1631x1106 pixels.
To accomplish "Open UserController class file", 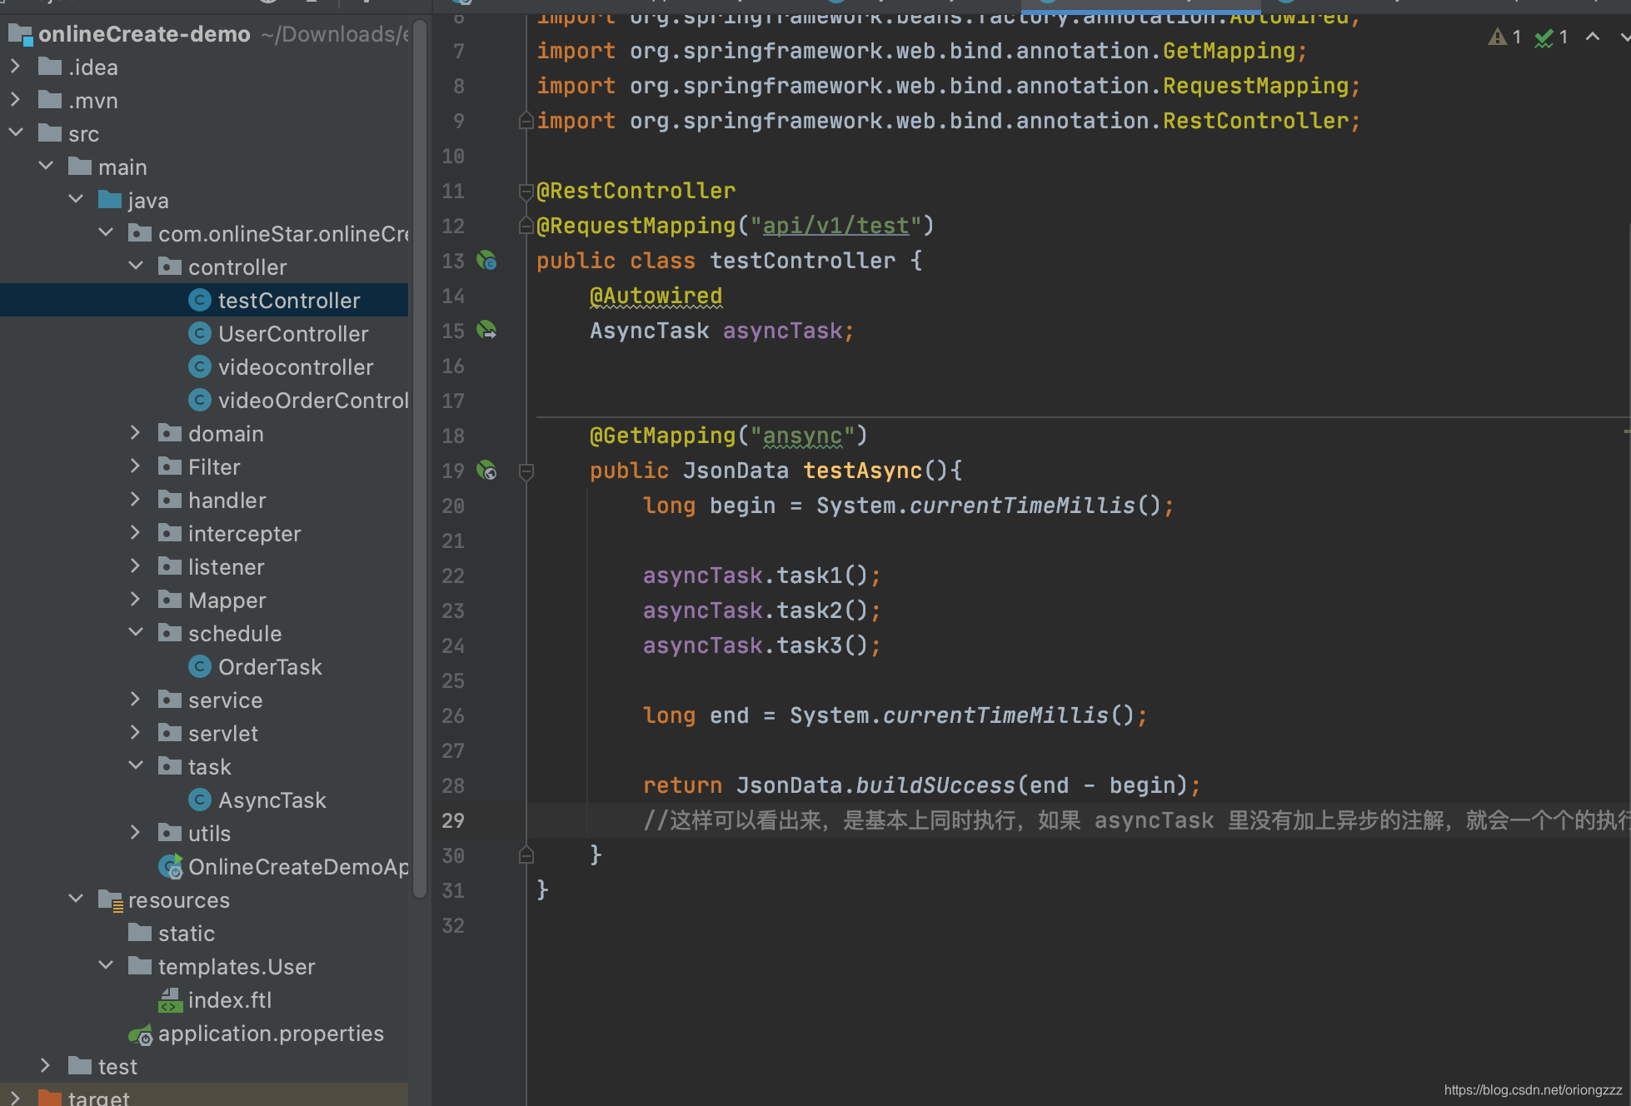I will [293, 334].
